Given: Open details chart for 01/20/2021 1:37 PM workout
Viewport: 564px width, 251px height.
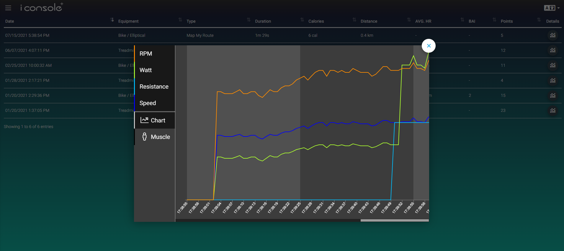Looking at the screenshot, I should click(552, 110).
